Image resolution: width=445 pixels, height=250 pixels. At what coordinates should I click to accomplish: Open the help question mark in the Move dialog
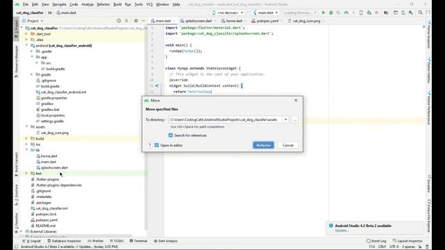coord(149,145)
